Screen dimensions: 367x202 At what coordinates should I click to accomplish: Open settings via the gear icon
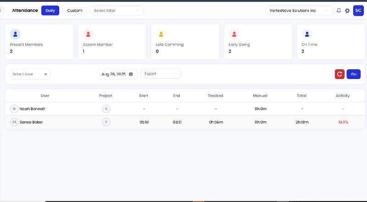coord(347,11)
